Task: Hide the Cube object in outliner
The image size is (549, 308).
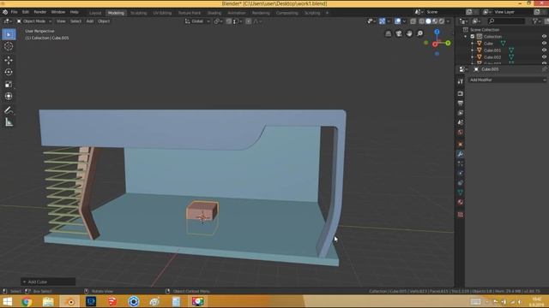Action: tap(544, 44)
